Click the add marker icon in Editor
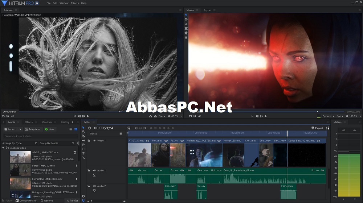363x203 pixels. point(129,128)
